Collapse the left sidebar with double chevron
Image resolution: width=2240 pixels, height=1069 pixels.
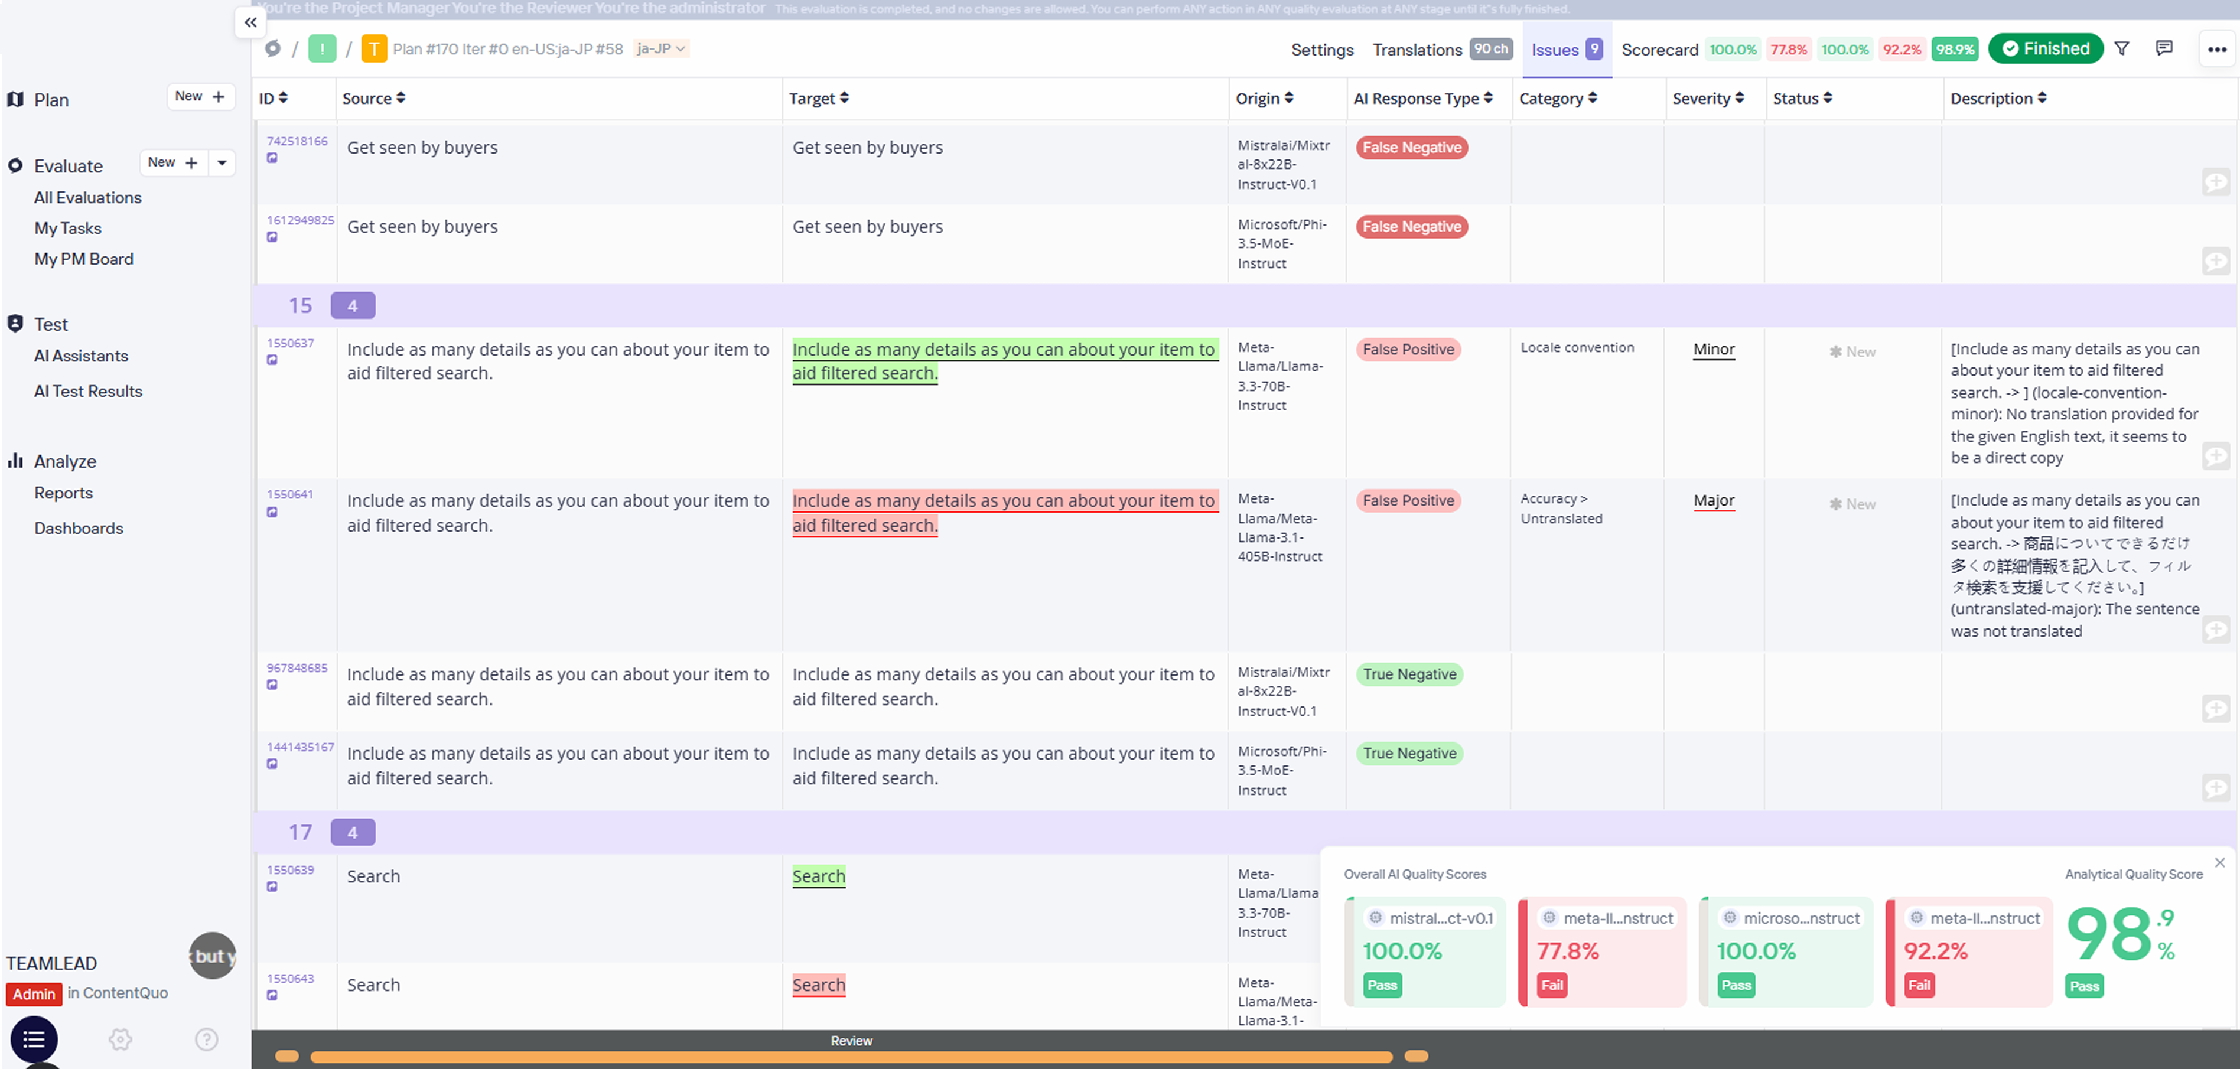point(250,22)
